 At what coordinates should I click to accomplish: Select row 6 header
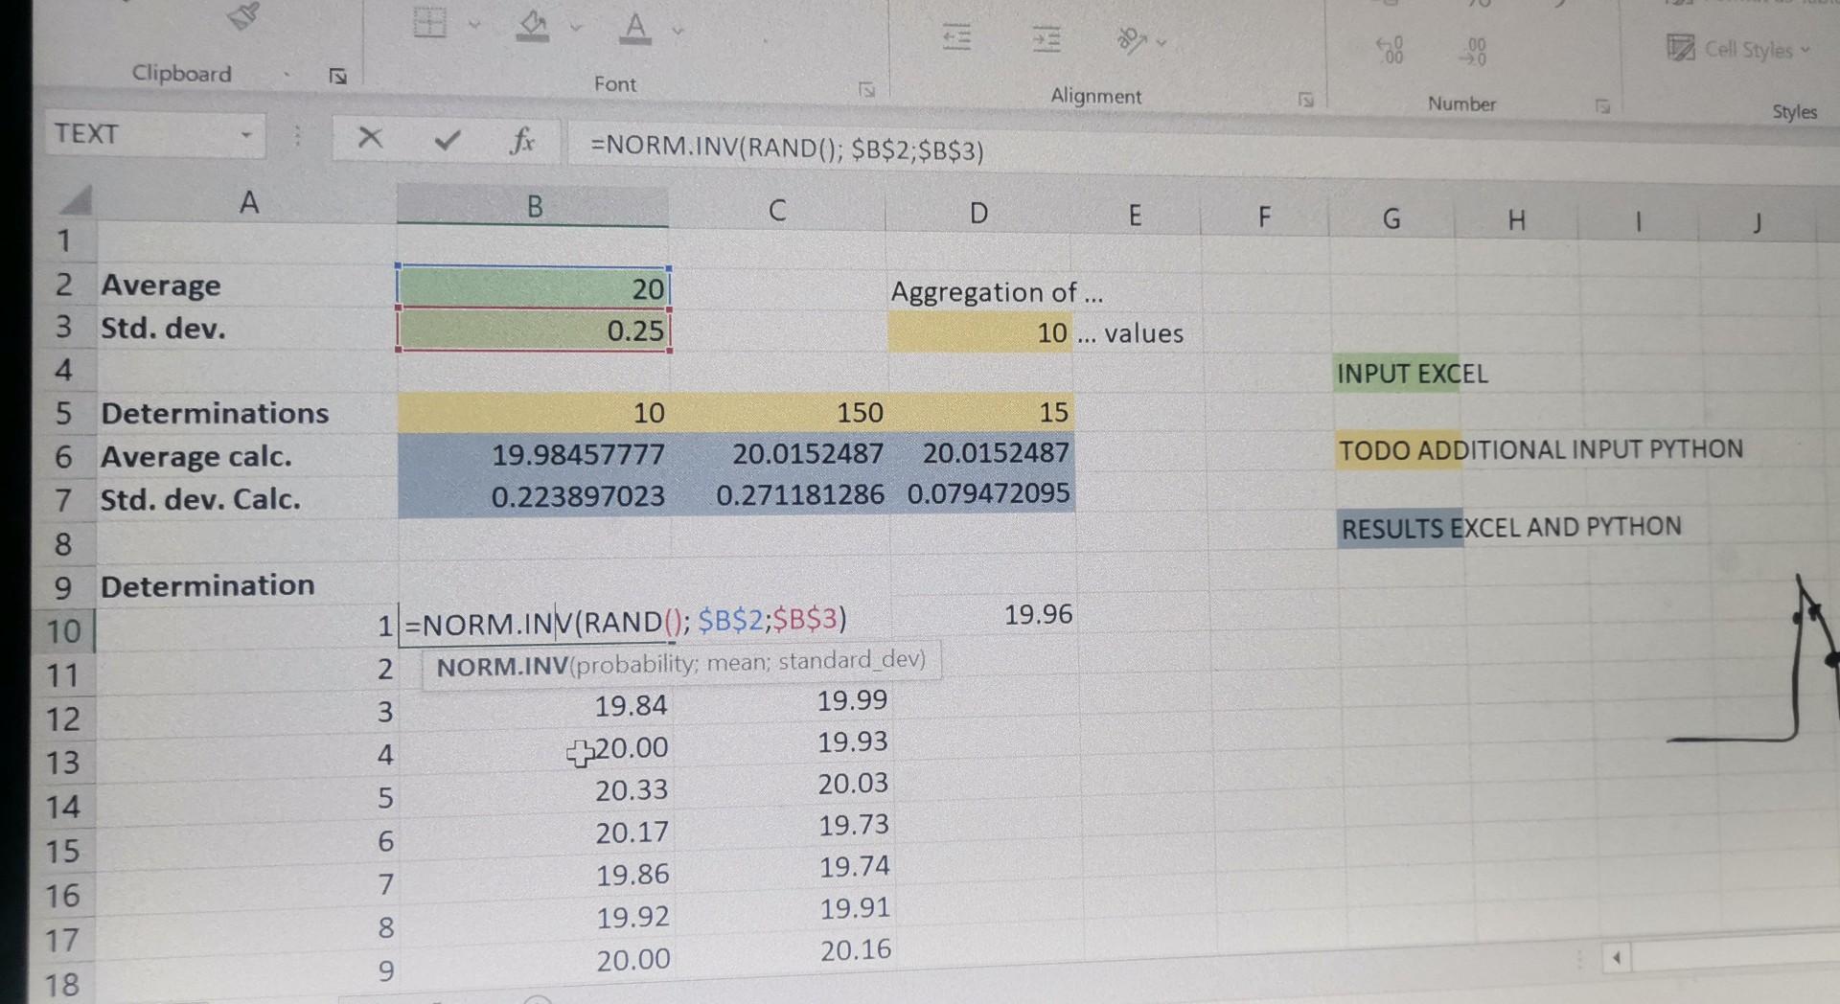click(63, 456)
